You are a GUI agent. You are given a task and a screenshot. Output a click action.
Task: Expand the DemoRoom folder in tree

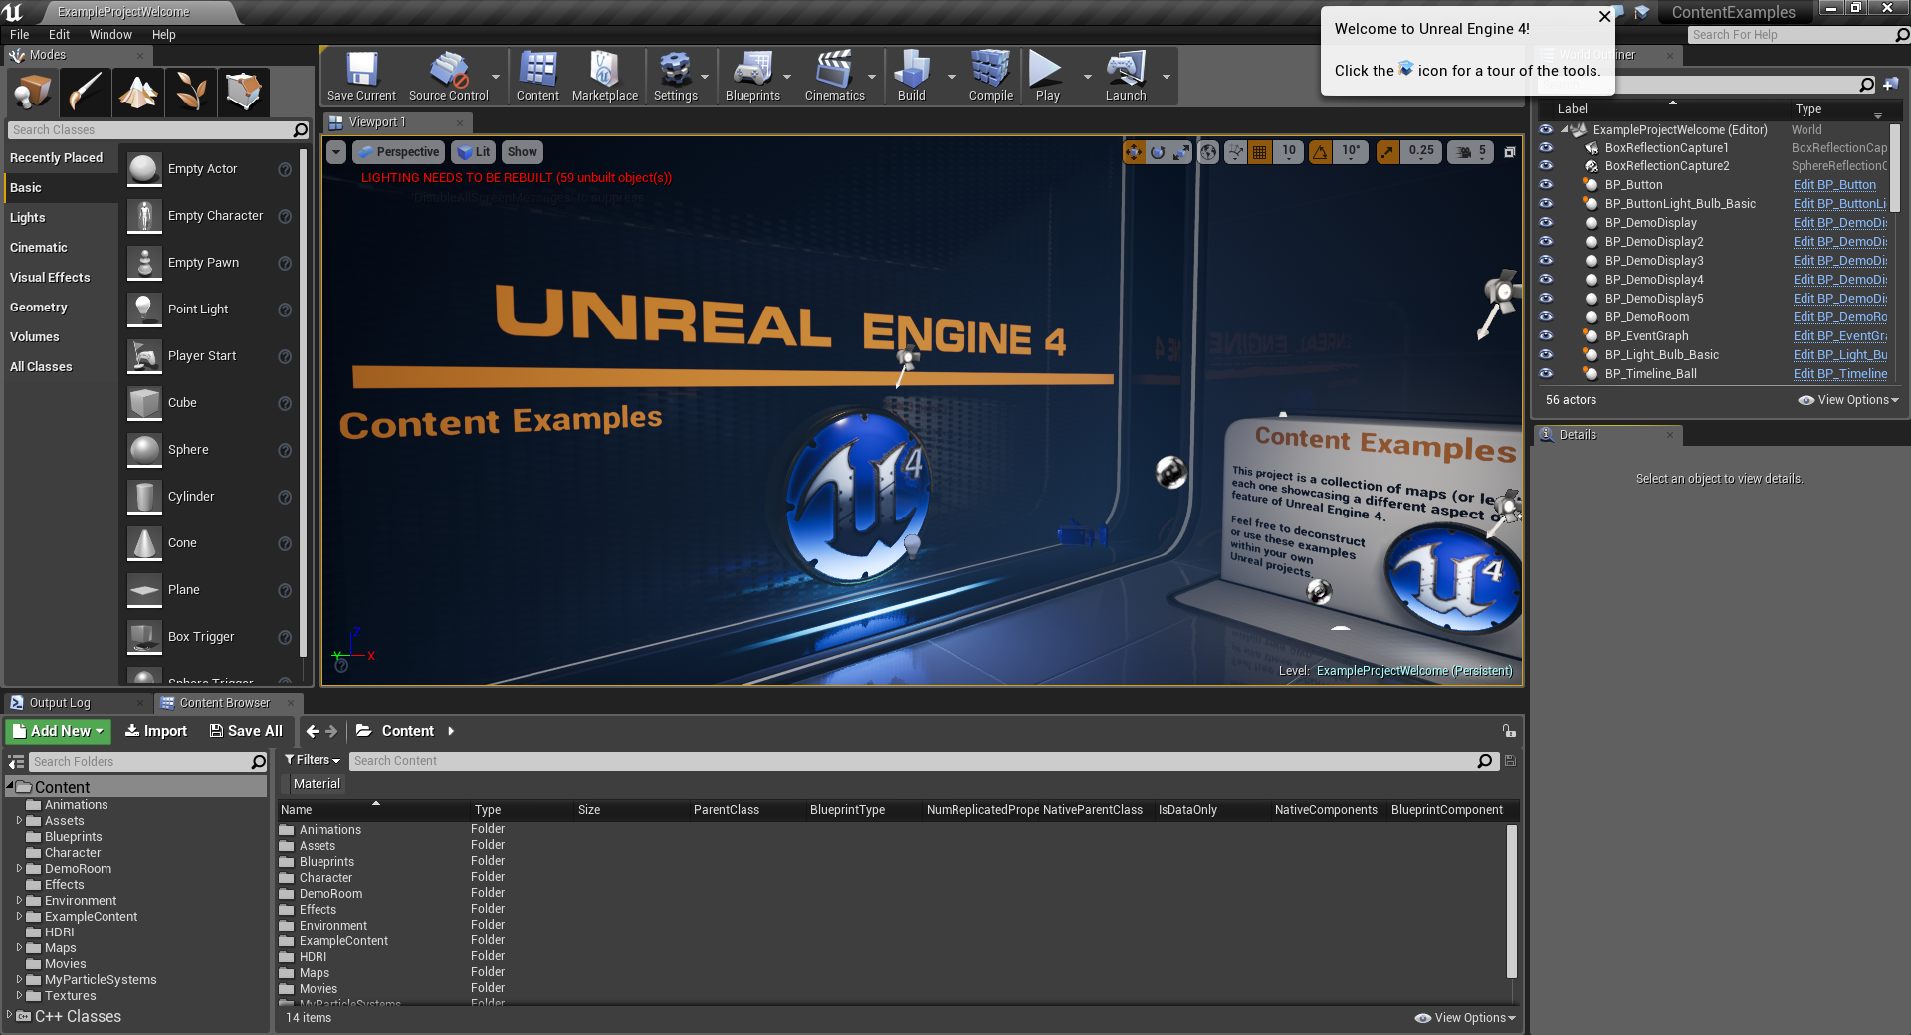[x=19, y=869]
